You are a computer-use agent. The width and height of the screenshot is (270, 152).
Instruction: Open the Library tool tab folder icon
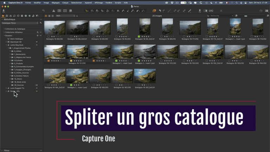3,16
